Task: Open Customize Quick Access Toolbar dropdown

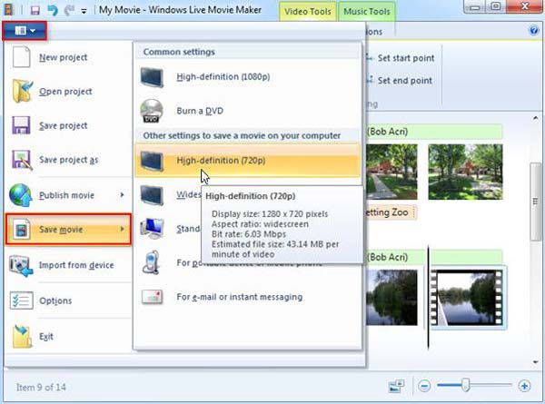Action: (84, 11)
